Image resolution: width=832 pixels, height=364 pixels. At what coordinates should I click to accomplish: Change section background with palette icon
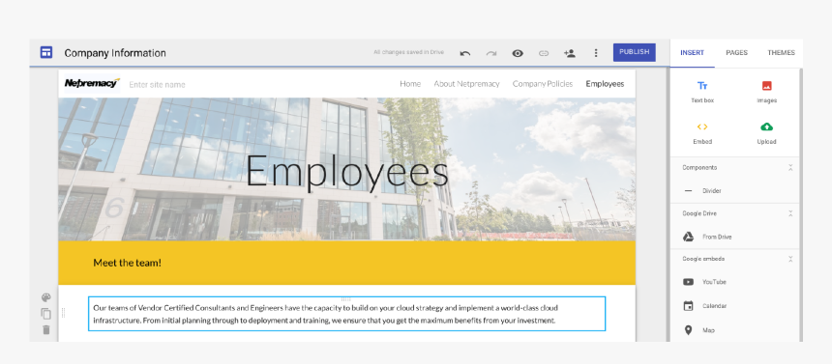pos(46,297)
